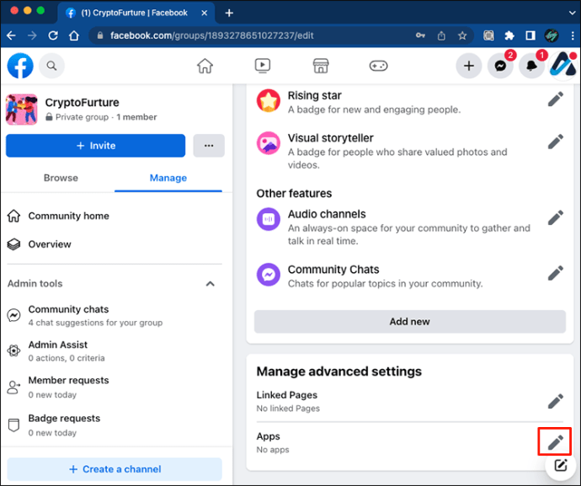Click the plus Create menu button
The height and width of the screenshot is (486, 581).
469,67
